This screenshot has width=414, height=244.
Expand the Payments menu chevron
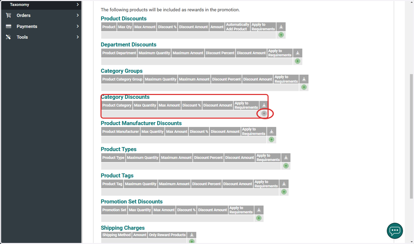tap(78, 26)
